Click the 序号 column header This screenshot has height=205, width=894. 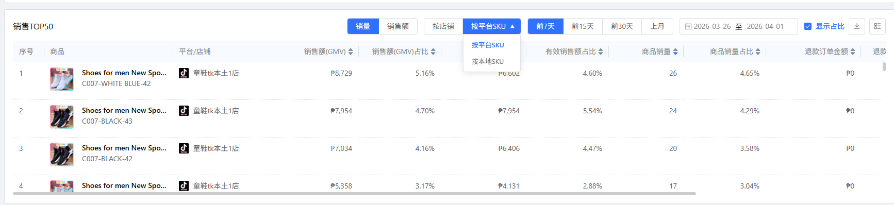point(26,52)
